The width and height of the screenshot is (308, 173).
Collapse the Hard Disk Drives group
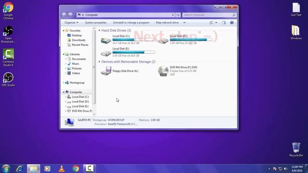(x=99, y=30)
